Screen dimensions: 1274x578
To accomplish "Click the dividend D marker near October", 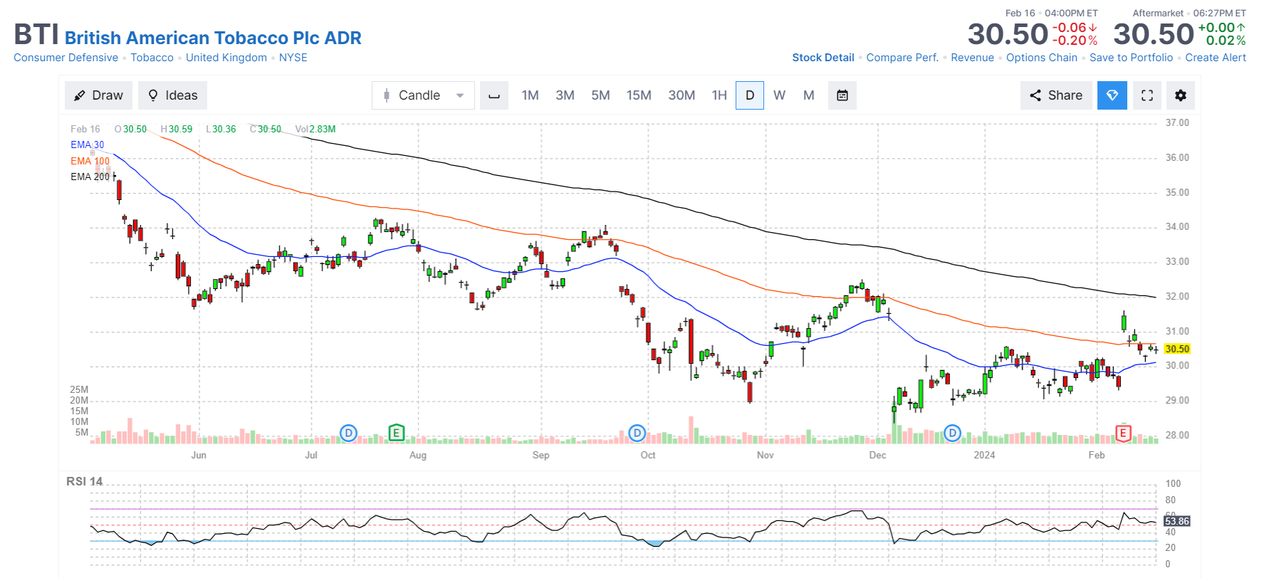I will coord(637,433).
